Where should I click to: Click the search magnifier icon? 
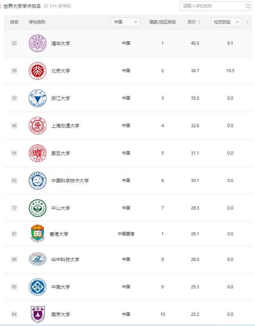point(248,6)
